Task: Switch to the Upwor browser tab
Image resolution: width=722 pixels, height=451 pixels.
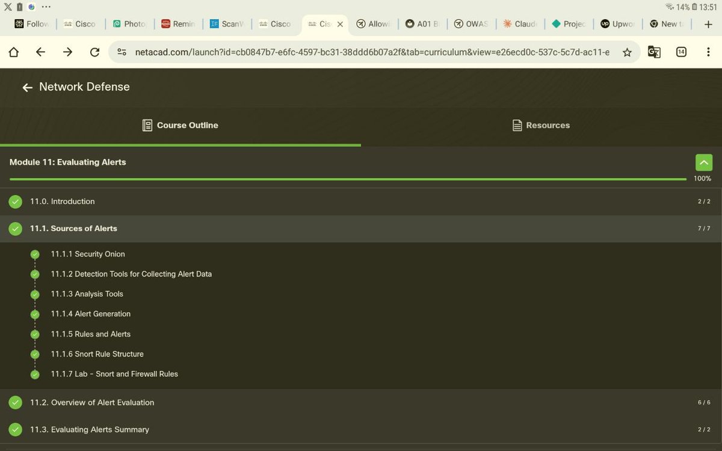Action: (x=617, y=24)
